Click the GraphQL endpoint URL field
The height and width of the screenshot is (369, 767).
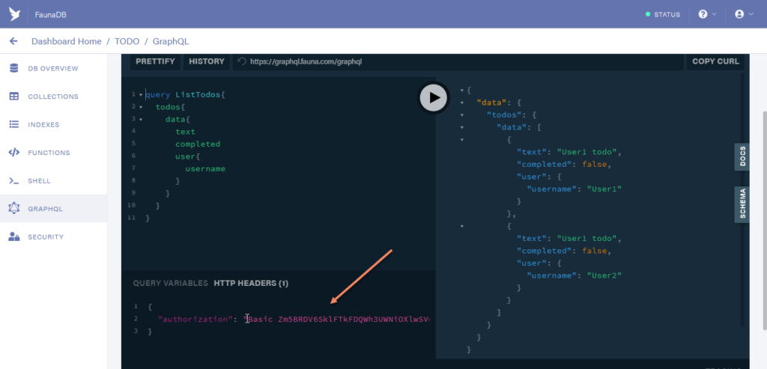click(x=458, y=61)
